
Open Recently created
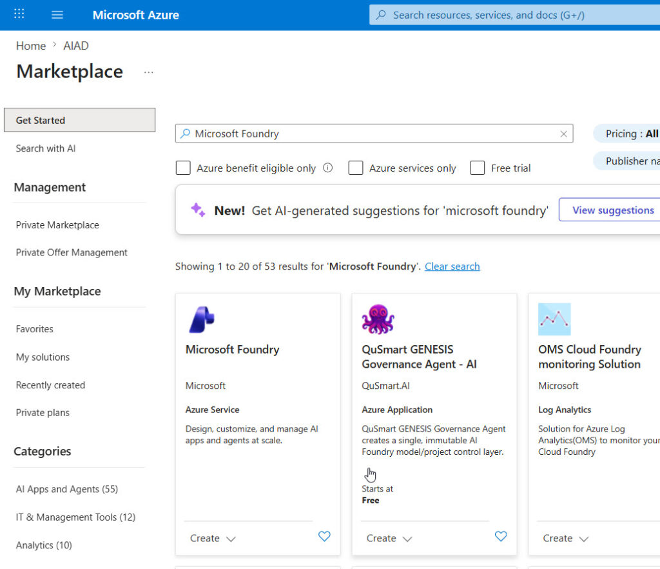click(x=50, y=385)
